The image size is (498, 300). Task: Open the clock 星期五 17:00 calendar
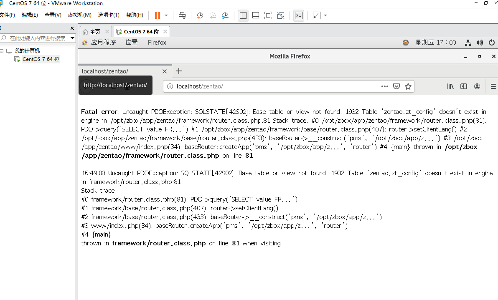pyautogui.click(x=436, y=43)
